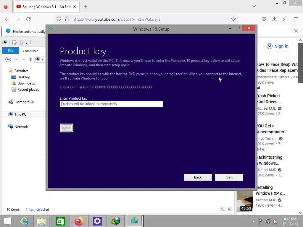Select Downloads in Favorites
303x227 pixels.
[23, 83]
